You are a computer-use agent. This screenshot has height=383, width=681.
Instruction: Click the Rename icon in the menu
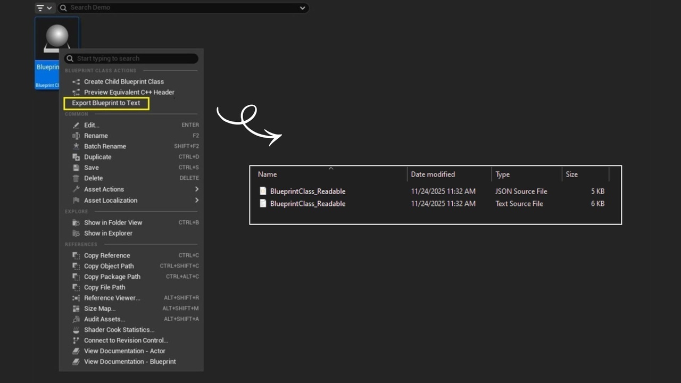76,136
